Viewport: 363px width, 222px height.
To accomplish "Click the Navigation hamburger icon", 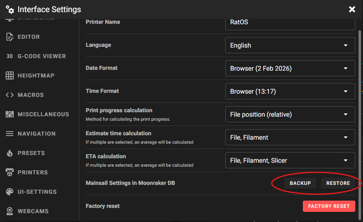I will tap(10, 134).
